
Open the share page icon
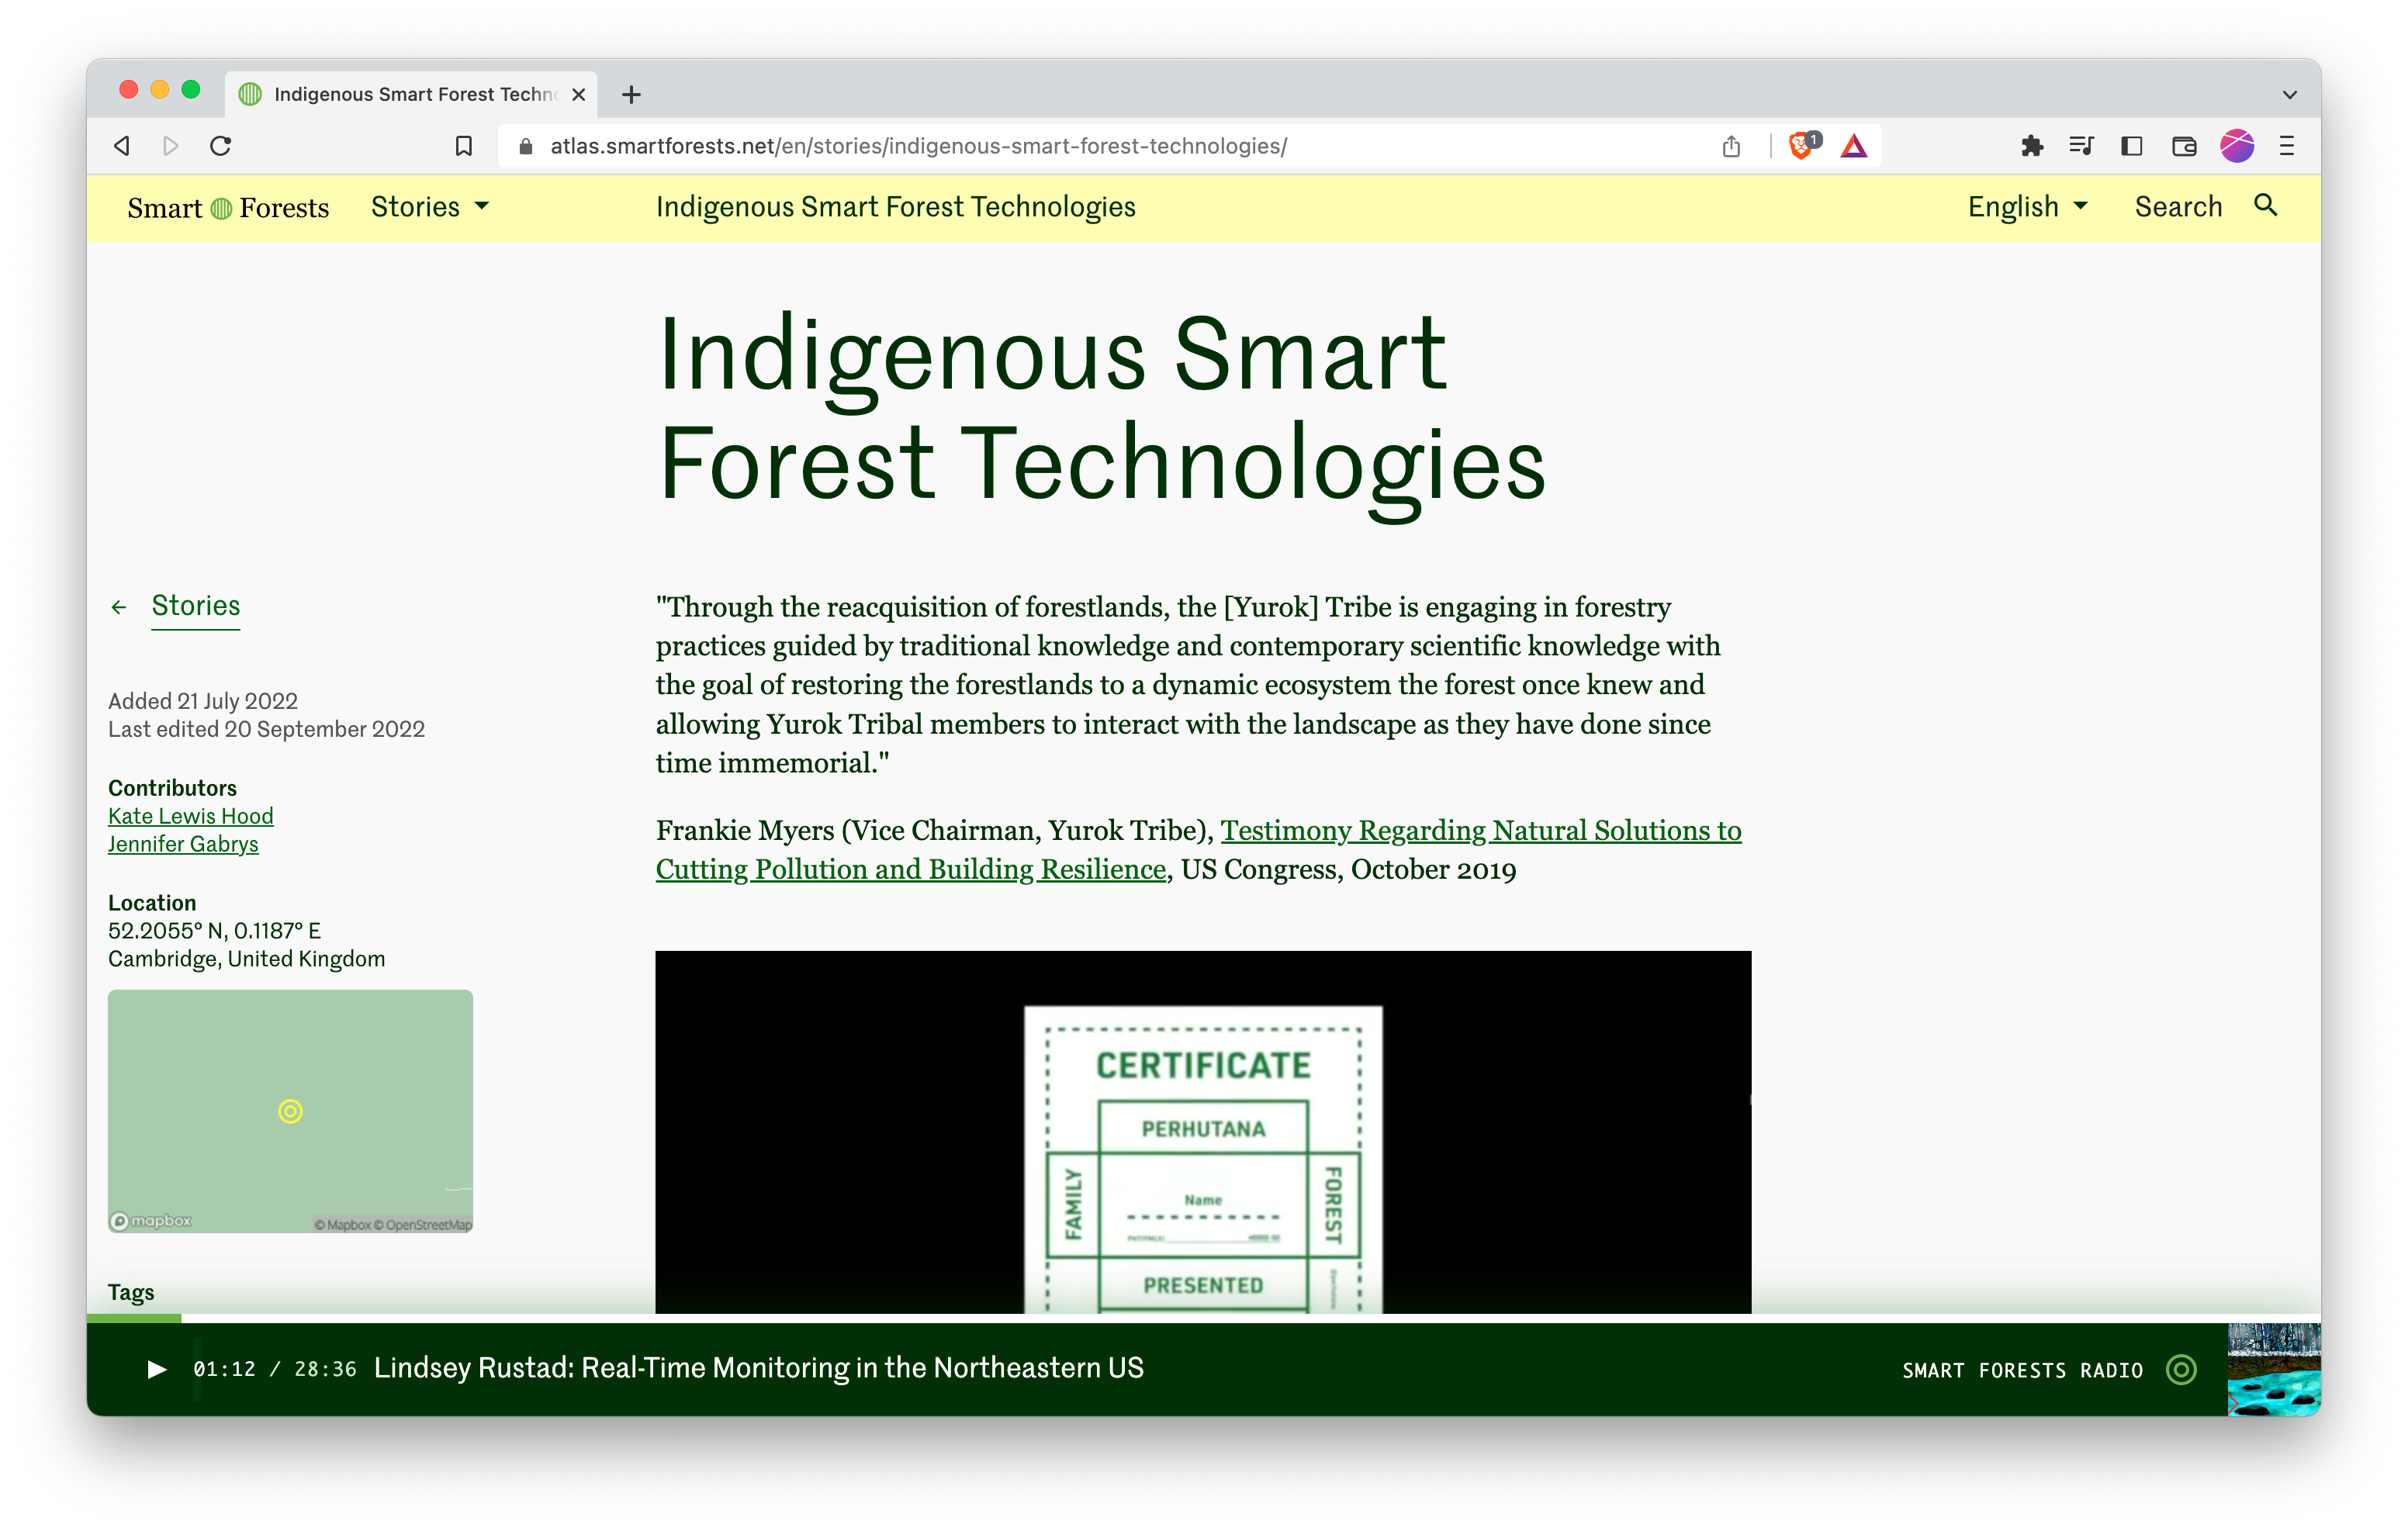pos(1731,146)
